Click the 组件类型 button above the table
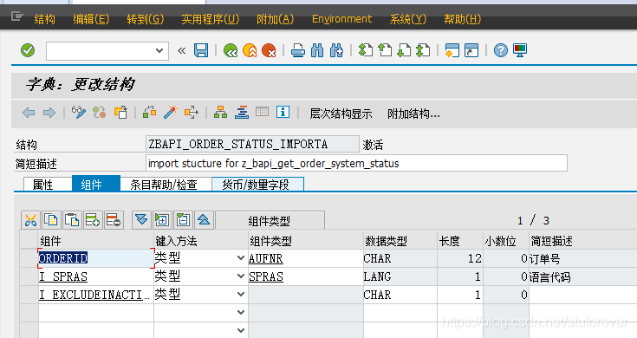This screenshot has height=338, width=637. click(x=270, y=221)
